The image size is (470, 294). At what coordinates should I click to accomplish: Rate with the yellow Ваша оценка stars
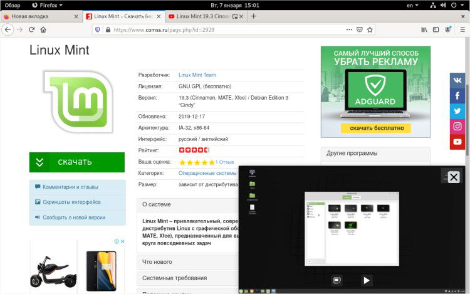tap(197, 162)
